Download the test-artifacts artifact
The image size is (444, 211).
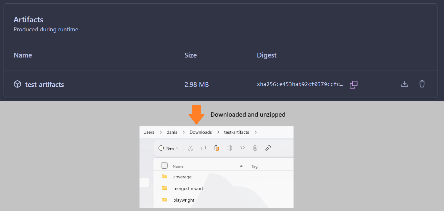point(405,84)
